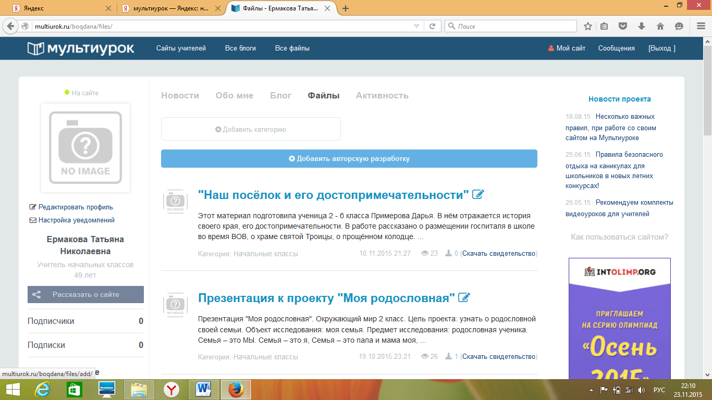The width and height of the screenshot is (712, 400).
Task: Open the downloads arrow icon
Action: 642,26
